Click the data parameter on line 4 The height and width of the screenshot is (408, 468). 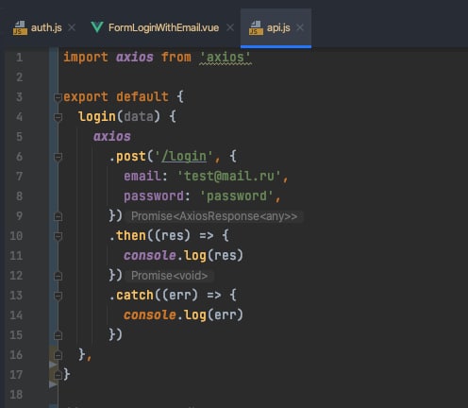[139, 117]
